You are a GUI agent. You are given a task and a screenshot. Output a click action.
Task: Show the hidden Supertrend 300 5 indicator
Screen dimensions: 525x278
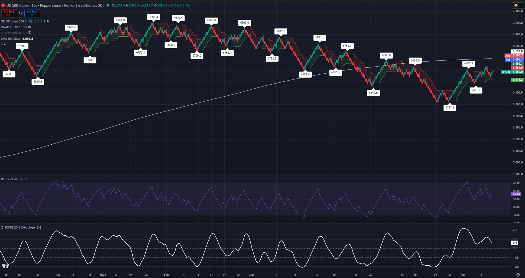click(29, 33)
